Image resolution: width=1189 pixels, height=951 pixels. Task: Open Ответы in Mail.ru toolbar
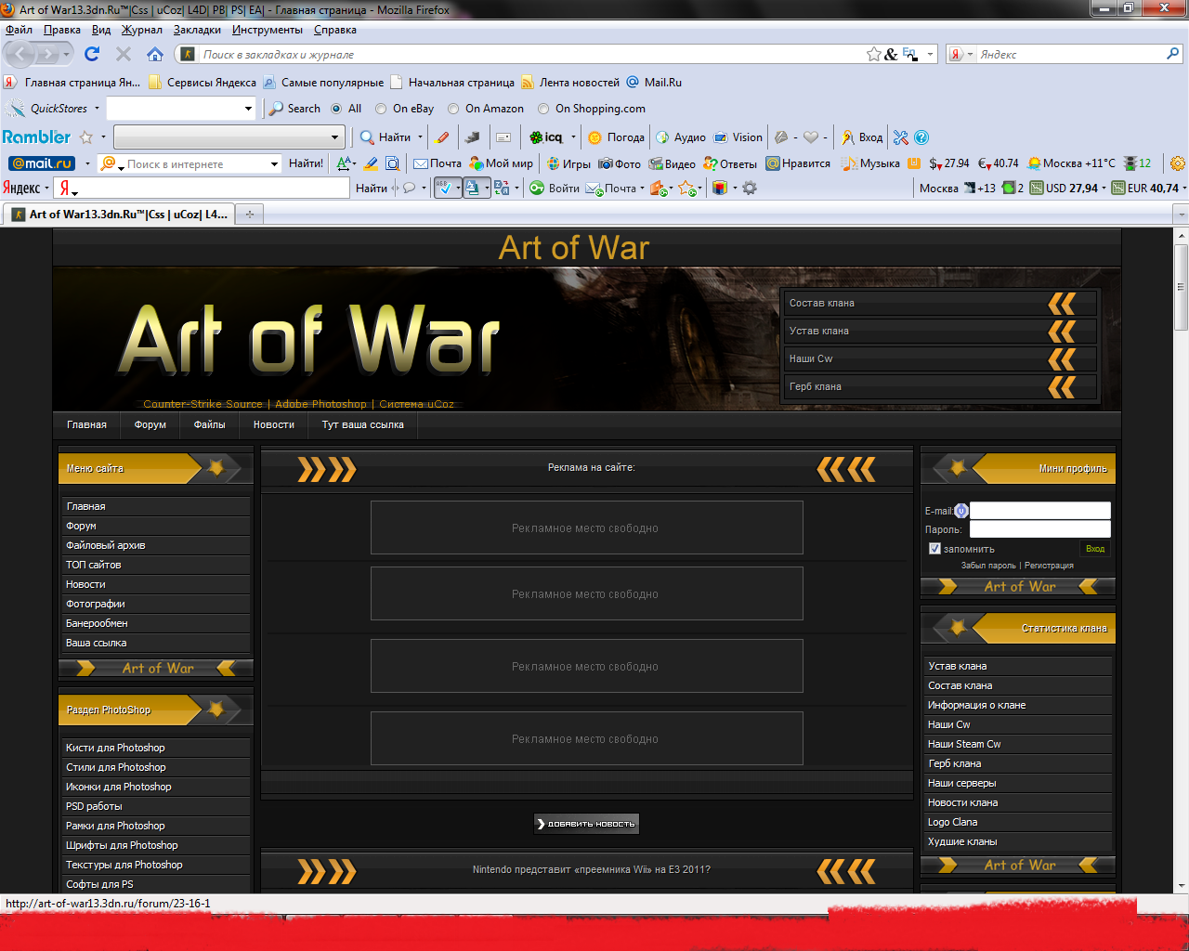730,163
